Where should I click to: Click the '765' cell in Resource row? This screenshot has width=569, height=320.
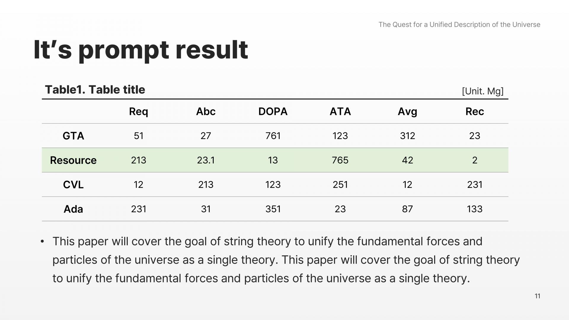(x=340, y=160)
